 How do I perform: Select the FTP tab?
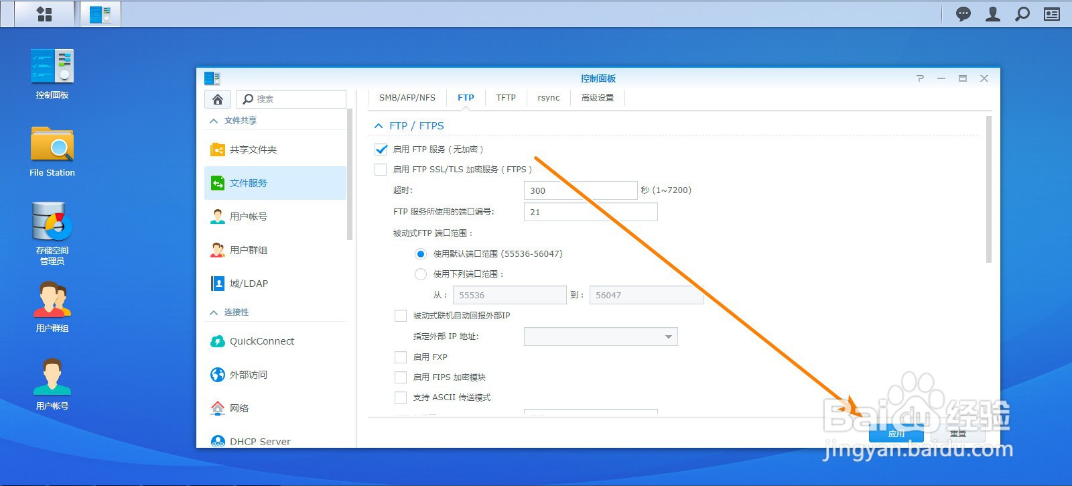point(466,98)
